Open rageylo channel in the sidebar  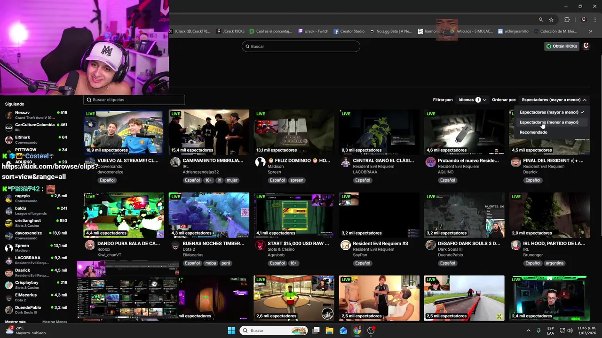tap(36, 198)
